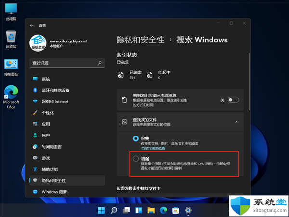Viewport: 289px width, 217px height.
Task: Open Widgets on the taskbar
Action: pyautogui.click(x=139, y=210)
